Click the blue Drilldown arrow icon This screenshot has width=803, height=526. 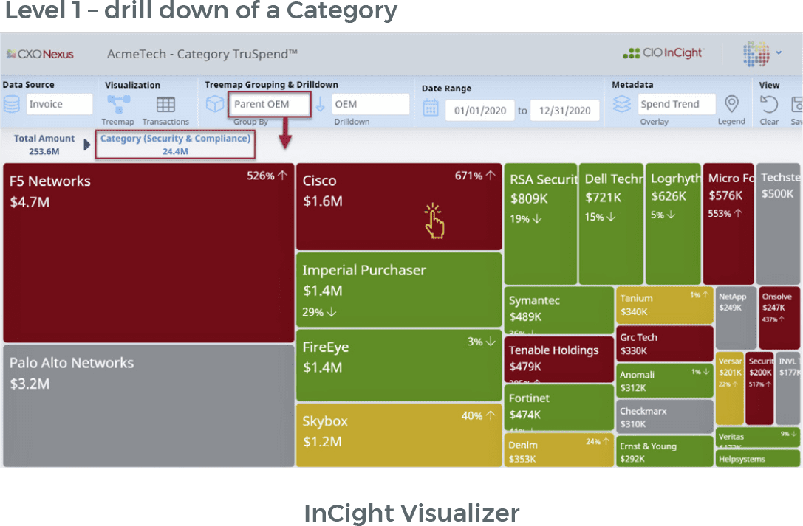coord(321,103)
